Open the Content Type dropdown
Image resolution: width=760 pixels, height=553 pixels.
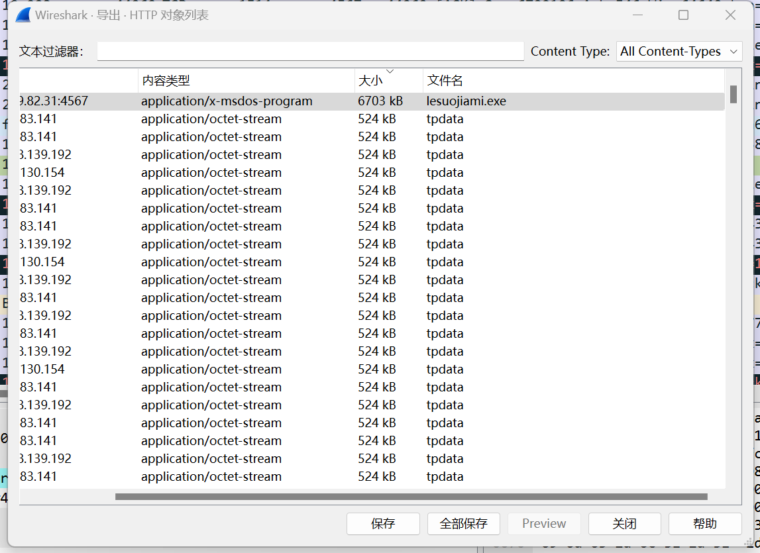679,52
